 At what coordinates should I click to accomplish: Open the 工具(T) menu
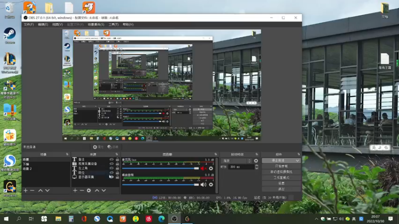pos(114,24)
